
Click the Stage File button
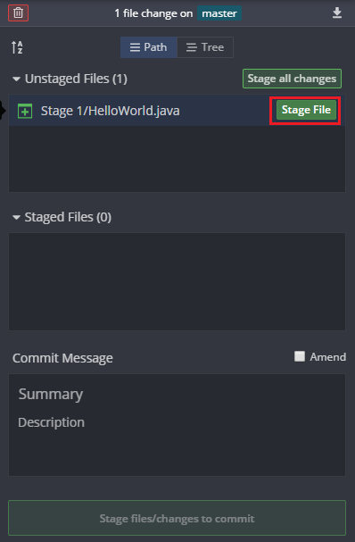[x=306, y=110]
